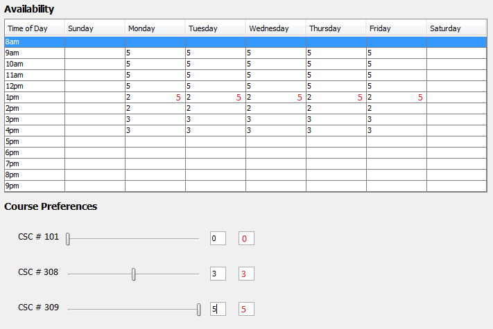
Task: Click the Saturday column header
Action: pos(456,28)
